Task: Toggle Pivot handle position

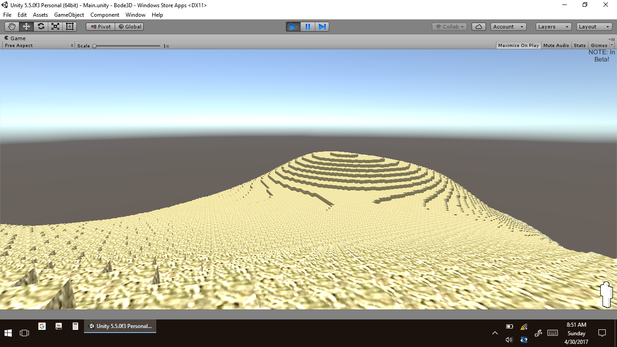Action: (x=101, y=27)
